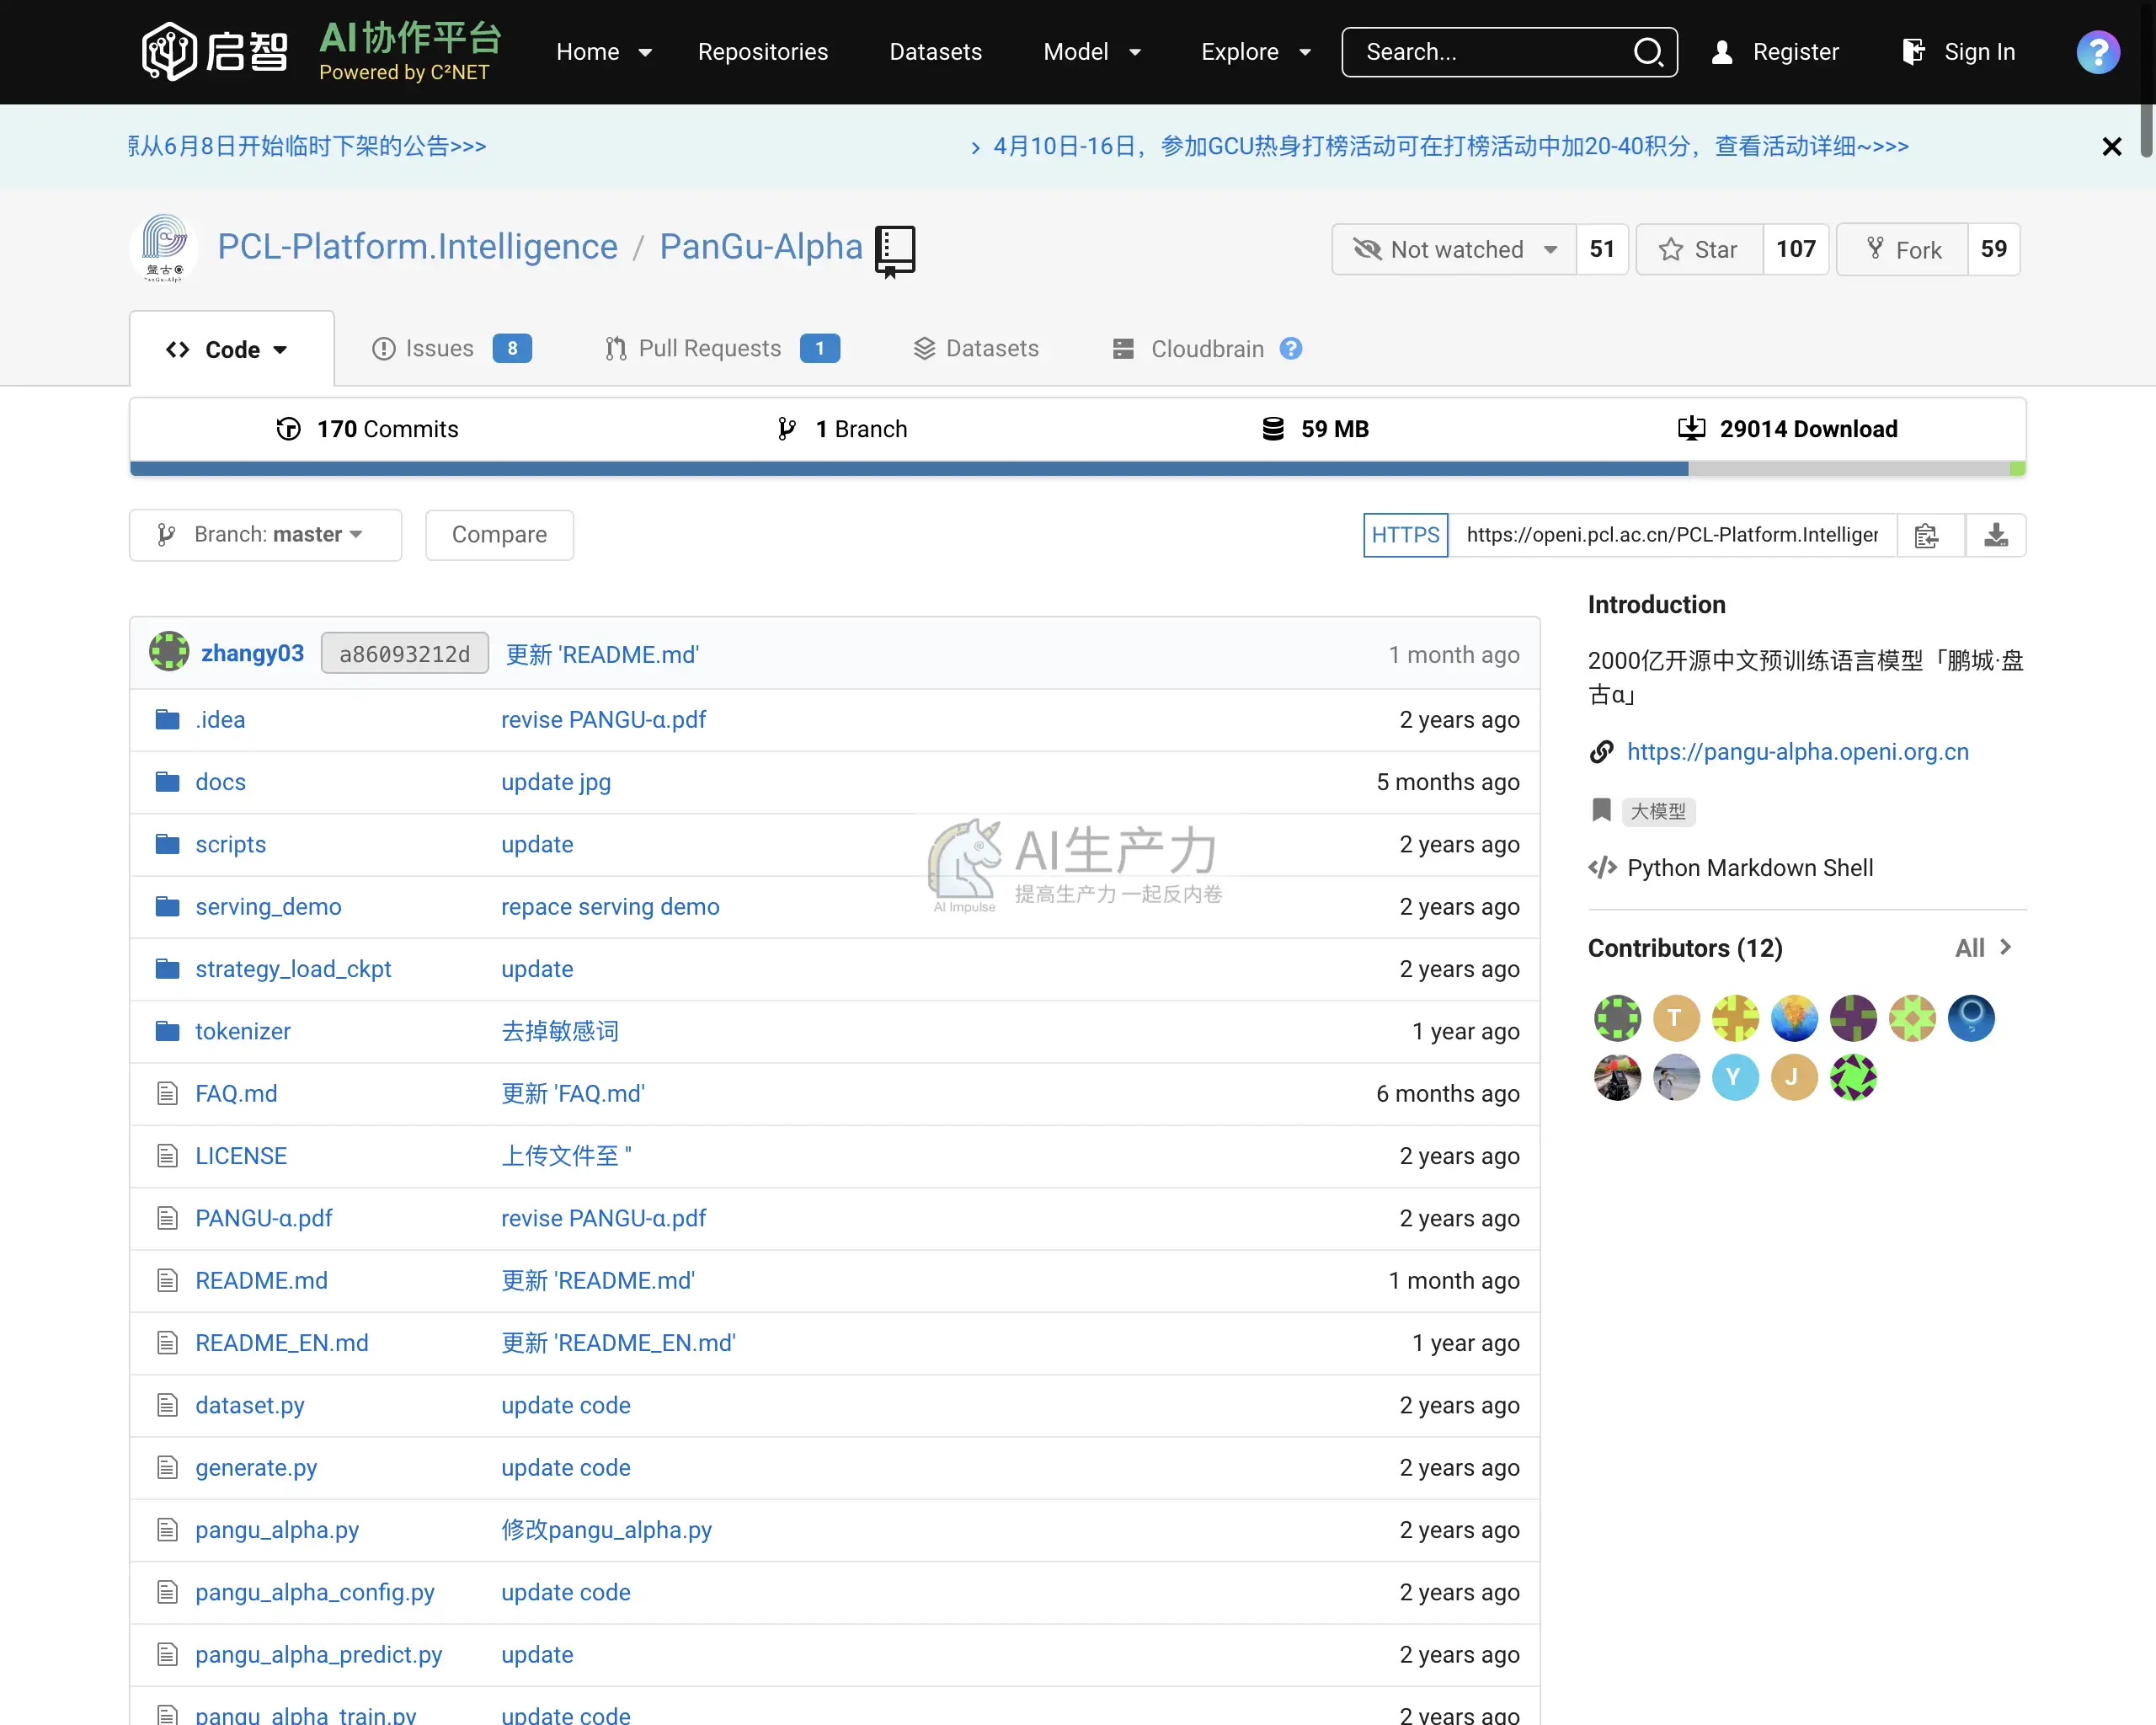This screenshot has width=2156, height=1725.
Task: Open the README.md file
Action: 261,1280
